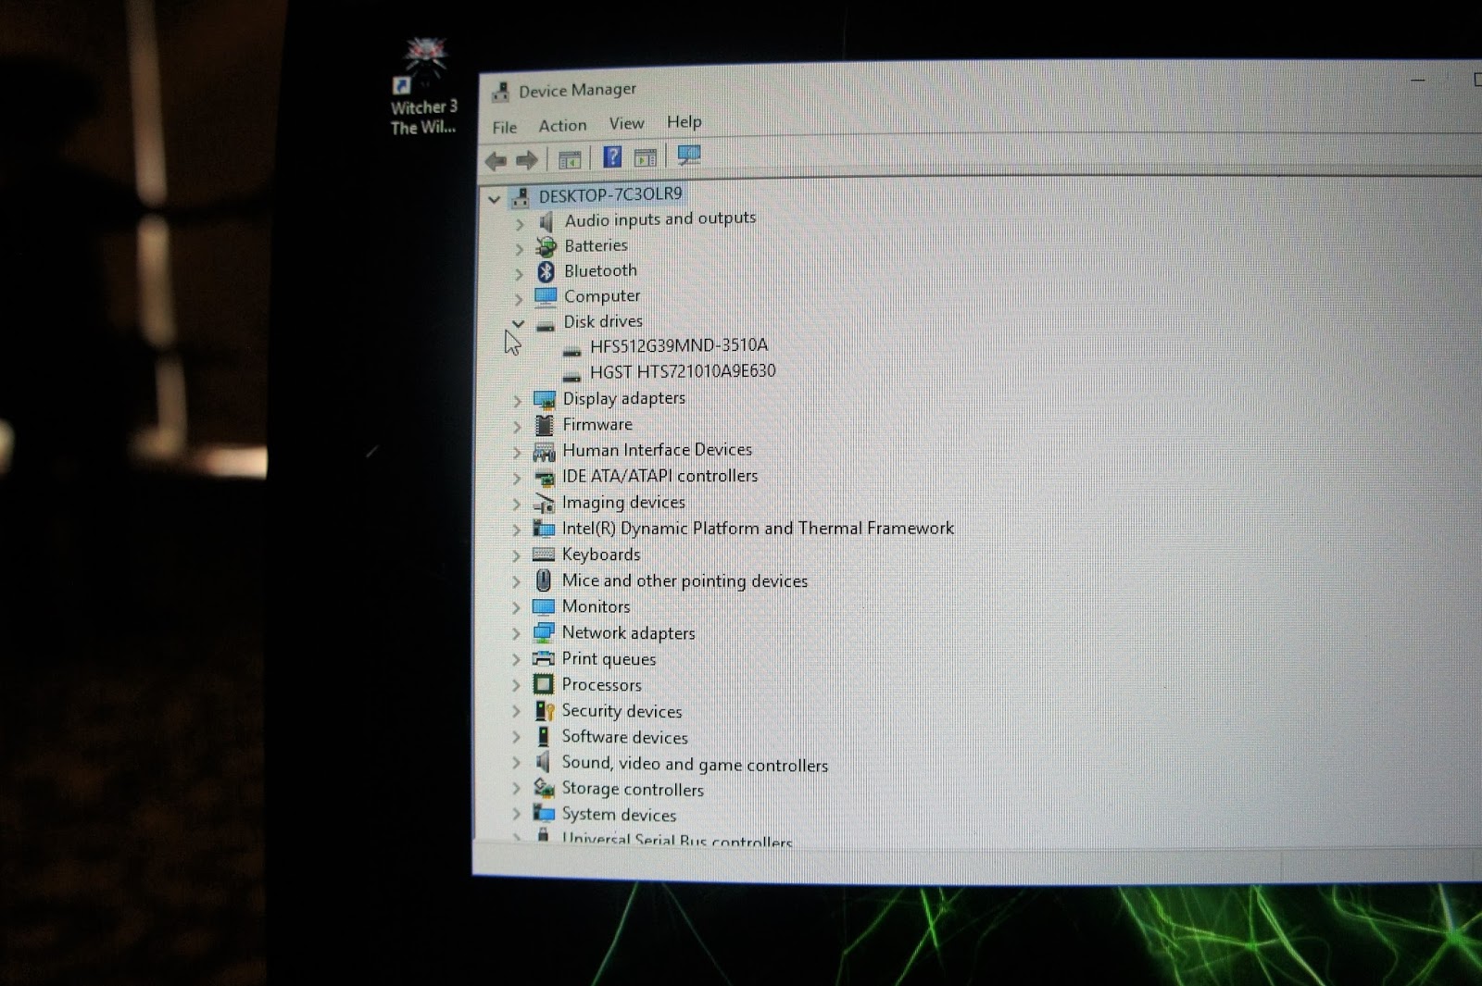Viewport: 1482px width, 986px height.
Task: Expand the Keyboards category
Action: tap(517, 556)
